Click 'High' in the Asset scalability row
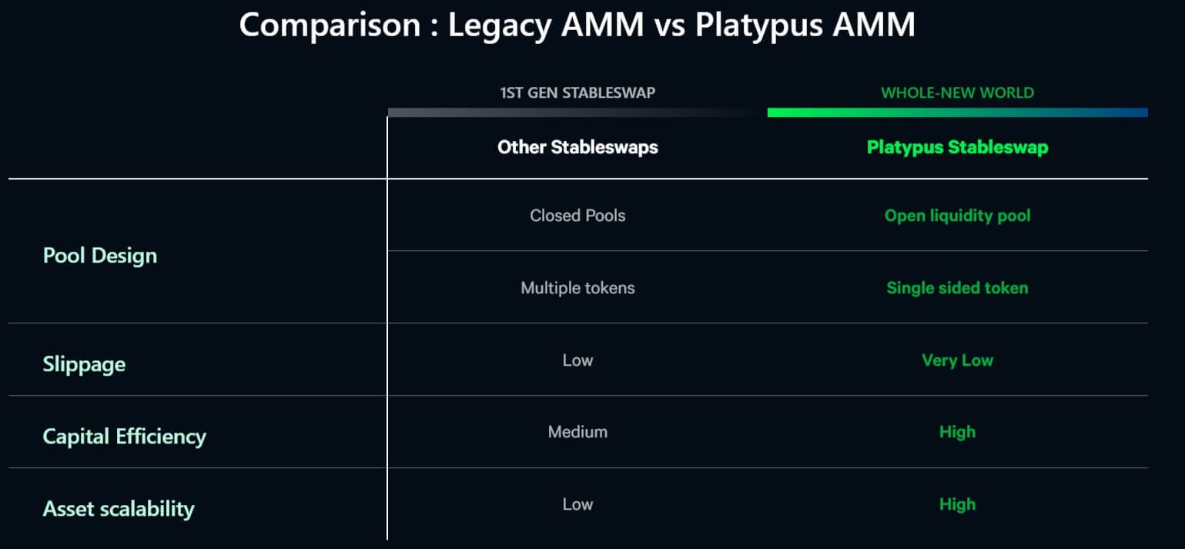 click(x=957, y=504)
